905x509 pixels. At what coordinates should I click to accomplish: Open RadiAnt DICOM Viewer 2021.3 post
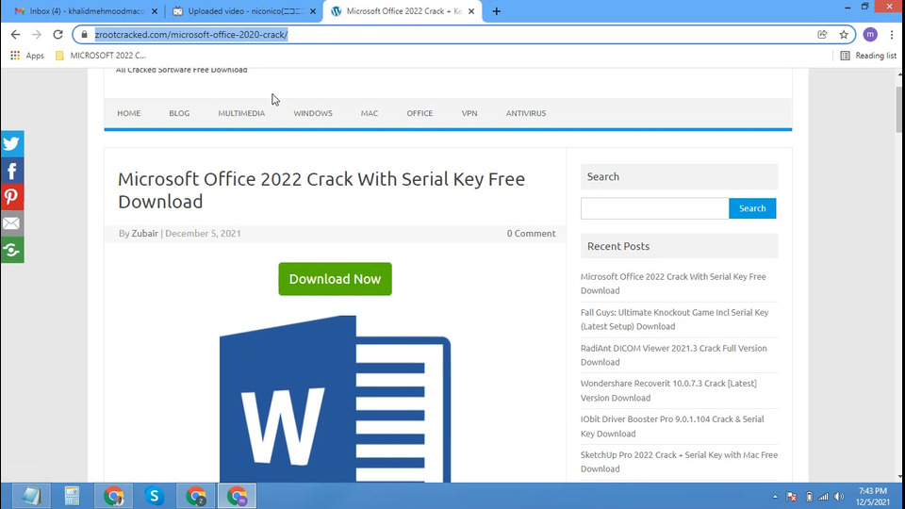[x=673, y=355]
